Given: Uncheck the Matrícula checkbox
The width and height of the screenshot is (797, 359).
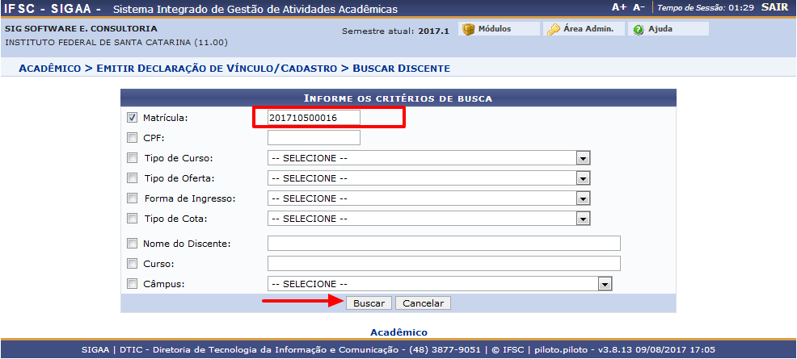Looking at the screenshot, I should 133,118.
